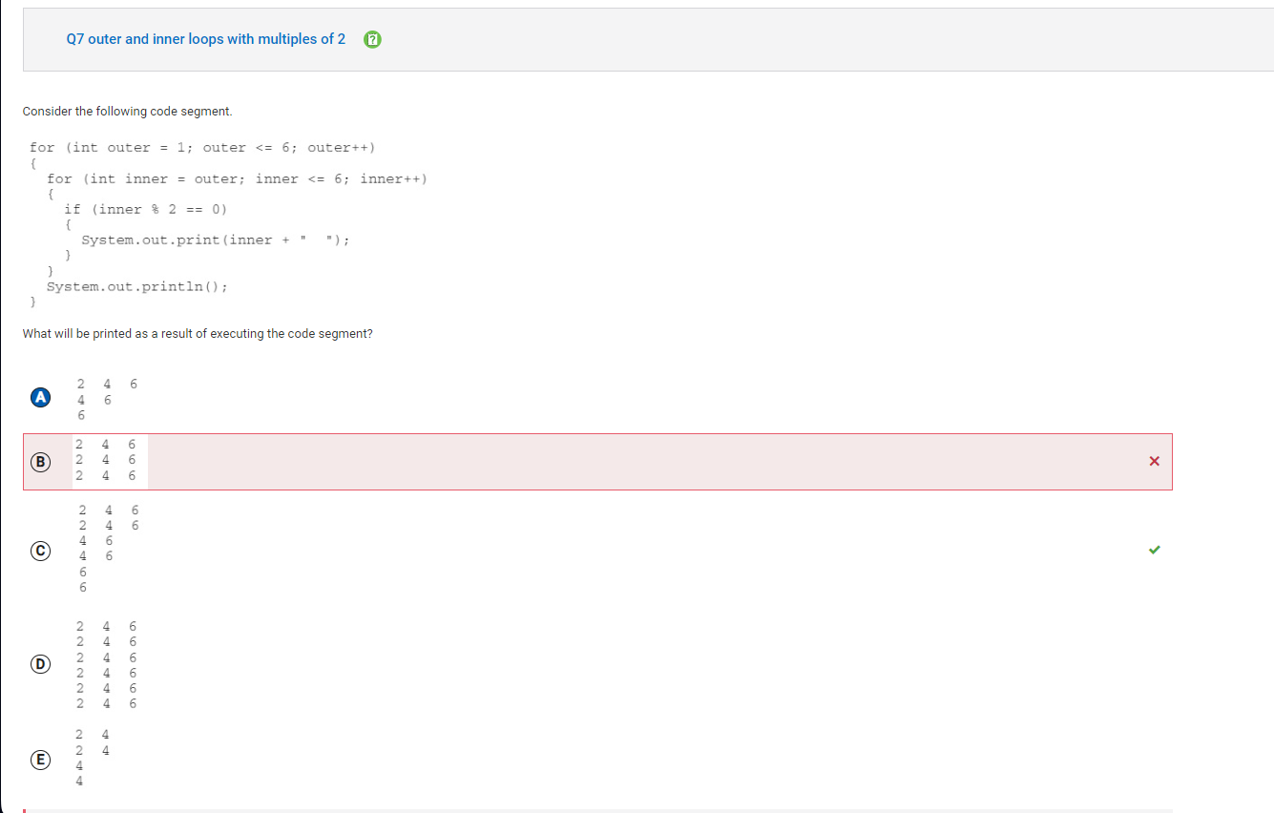
Task: Click the question 'What will be printed' text
Action: (198, 334)
